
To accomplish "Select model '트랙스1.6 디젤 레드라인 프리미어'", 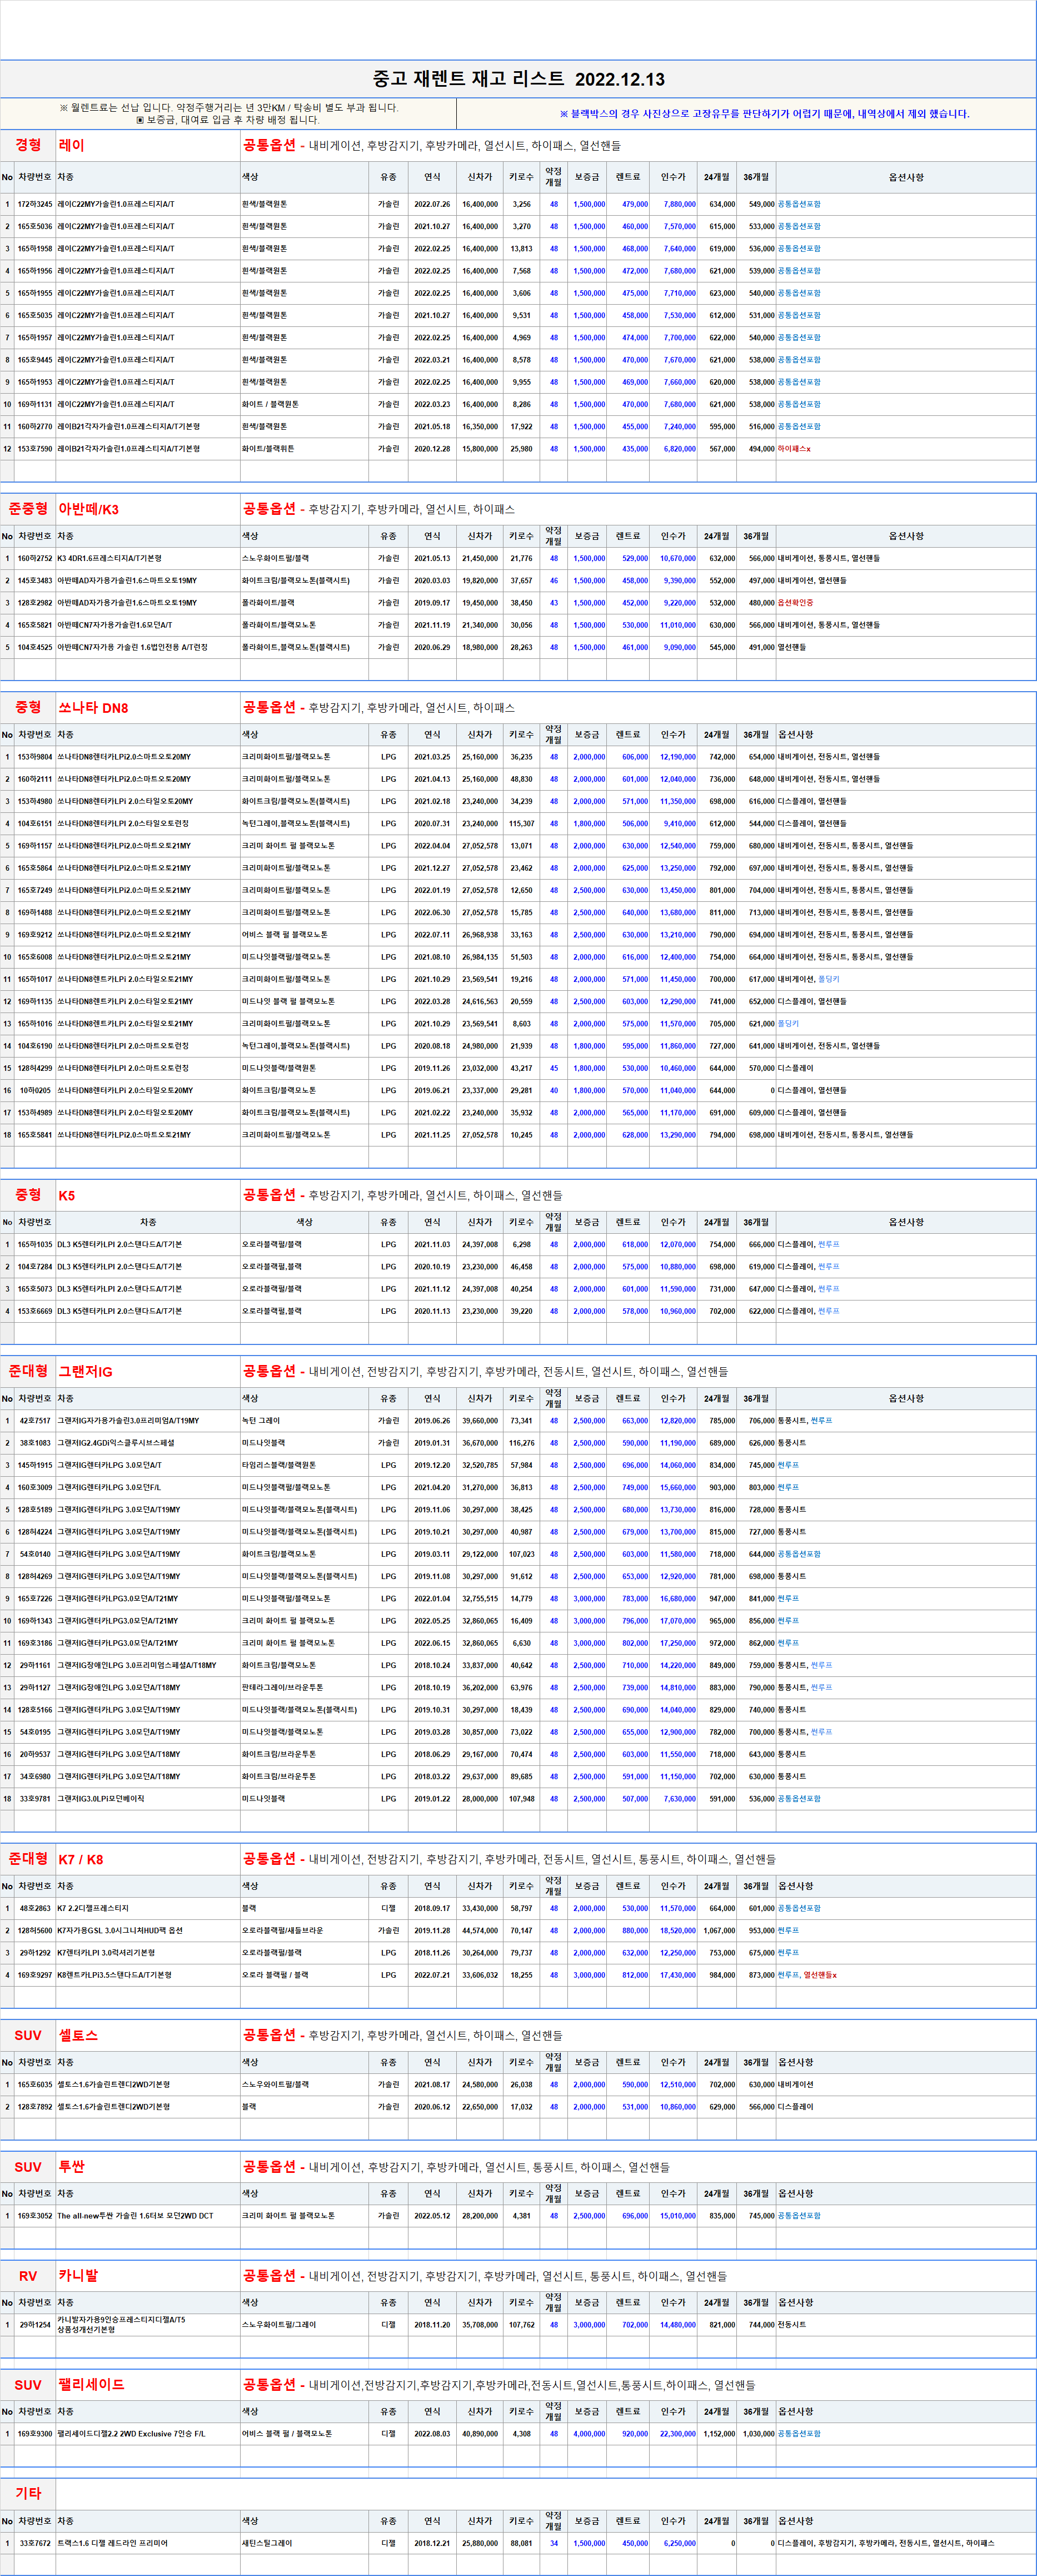I will (113, 2542).
